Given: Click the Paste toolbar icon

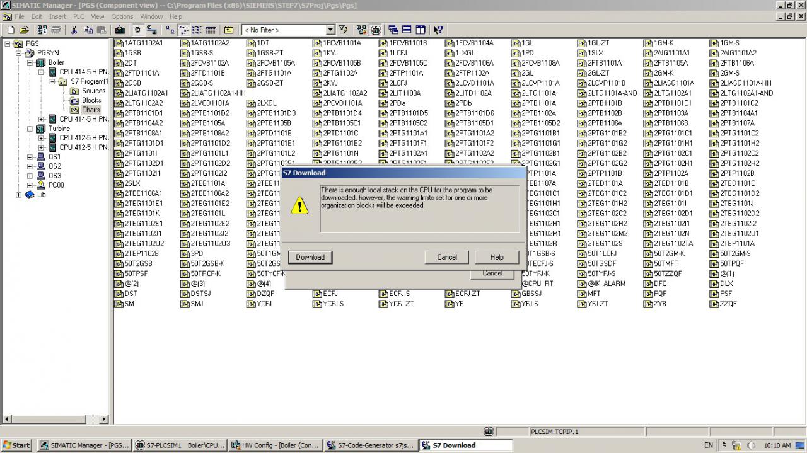Looking at the screenshot, I should tap(102, 30).
